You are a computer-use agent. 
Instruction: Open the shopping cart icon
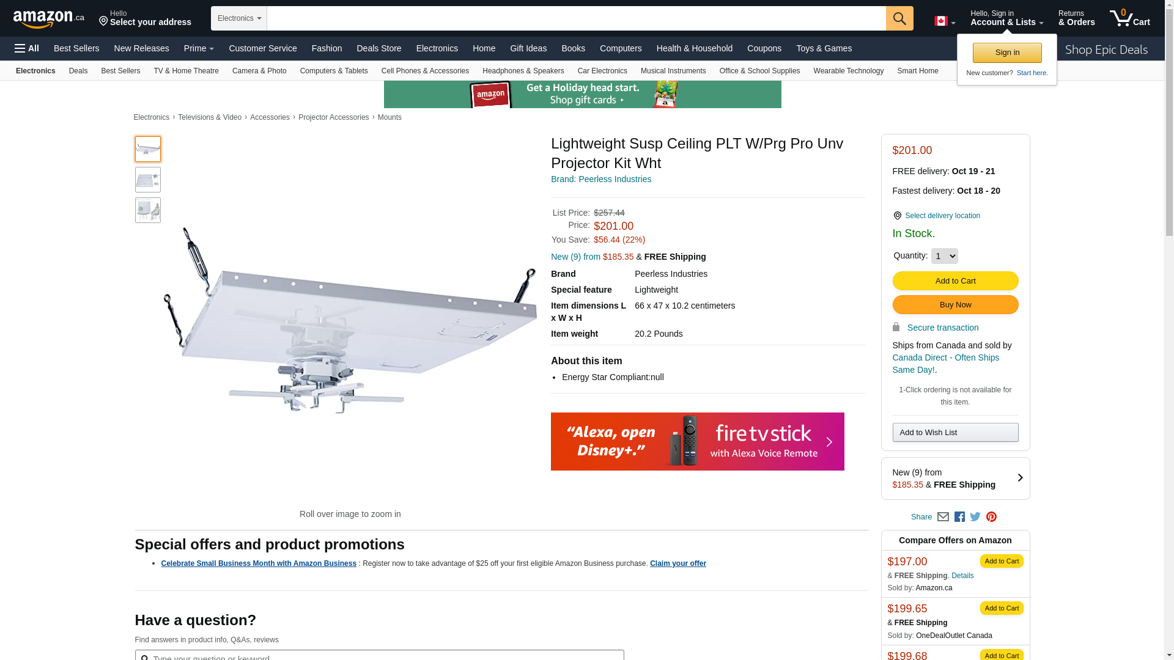coord(1129,18)
